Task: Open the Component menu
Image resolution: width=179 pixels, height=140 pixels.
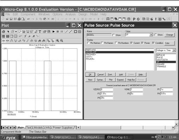Action: [28, 14]
